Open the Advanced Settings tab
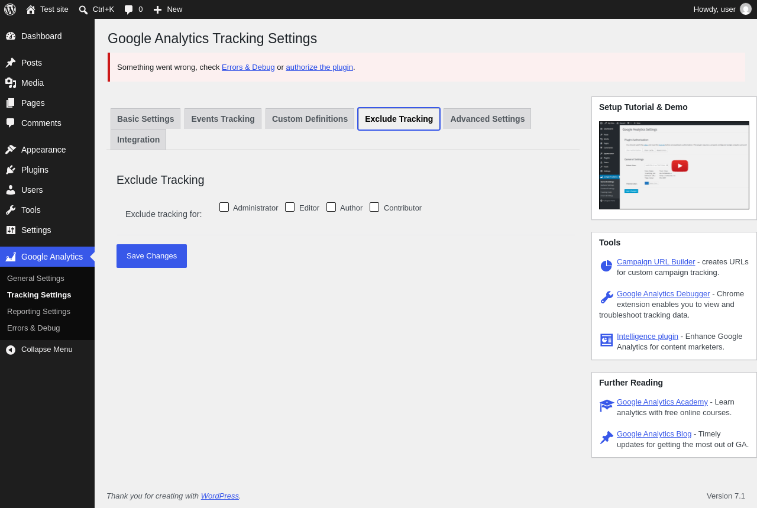The width and height of the screenshot is (757, 508). pos(487,119)
